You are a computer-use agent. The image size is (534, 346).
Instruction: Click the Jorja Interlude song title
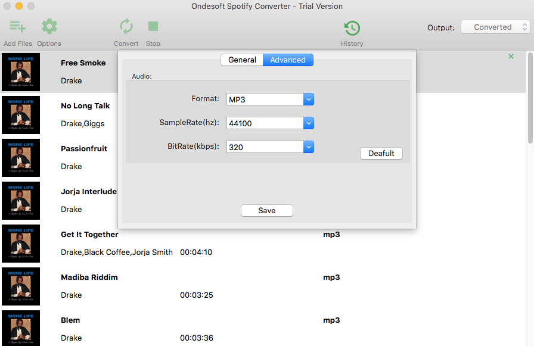pyautogui.click(x=89, y=192)
